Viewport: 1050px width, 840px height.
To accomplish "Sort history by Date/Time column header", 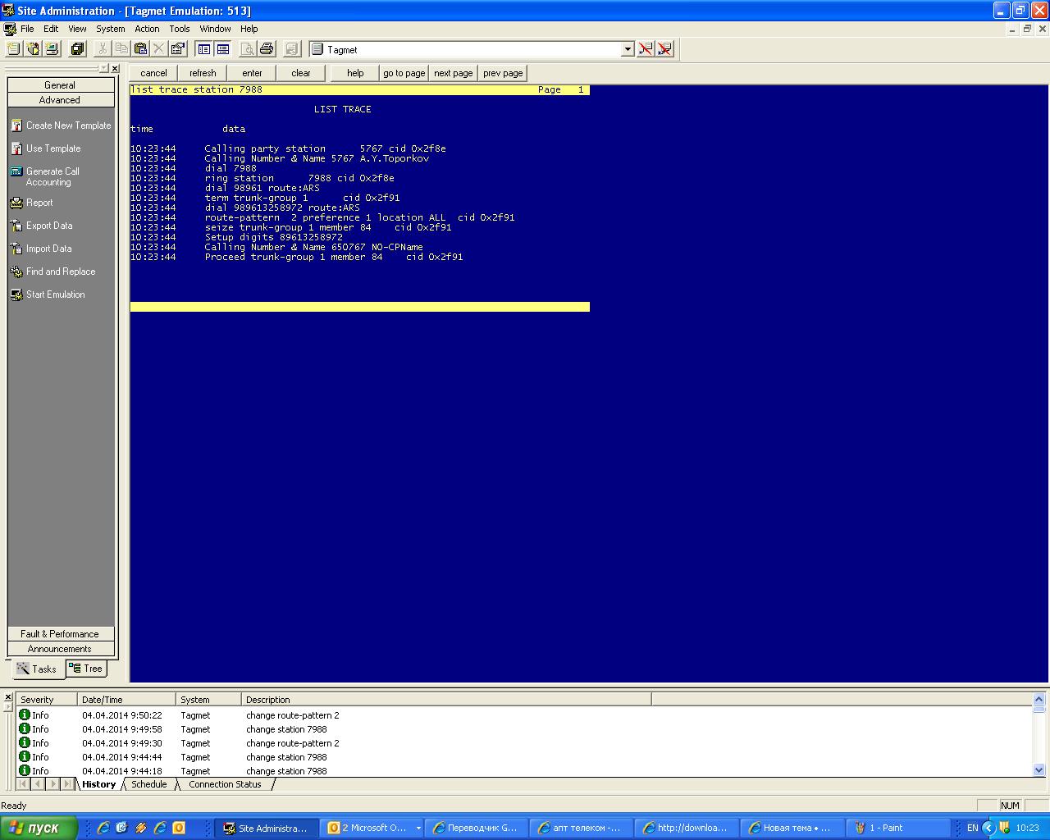I will (126, 700).
